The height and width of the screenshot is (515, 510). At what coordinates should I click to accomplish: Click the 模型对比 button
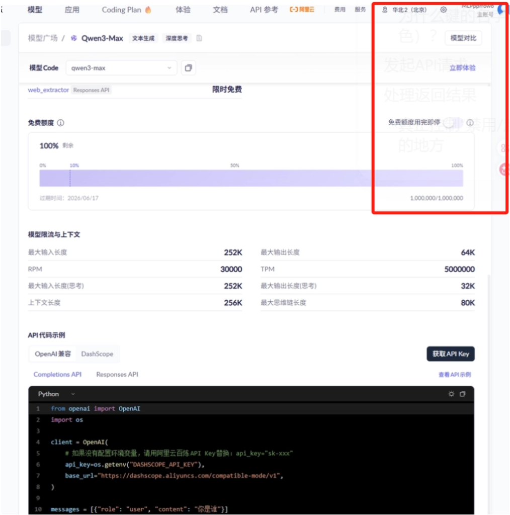(463, 38)
